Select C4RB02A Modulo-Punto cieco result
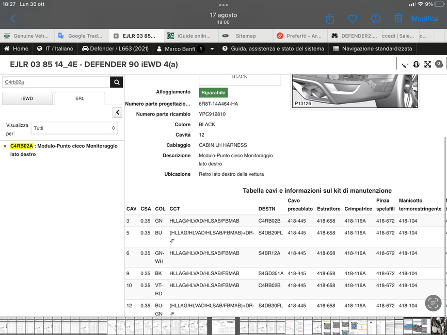The height and width of the screenshot is (335, 447). [64, 150]
